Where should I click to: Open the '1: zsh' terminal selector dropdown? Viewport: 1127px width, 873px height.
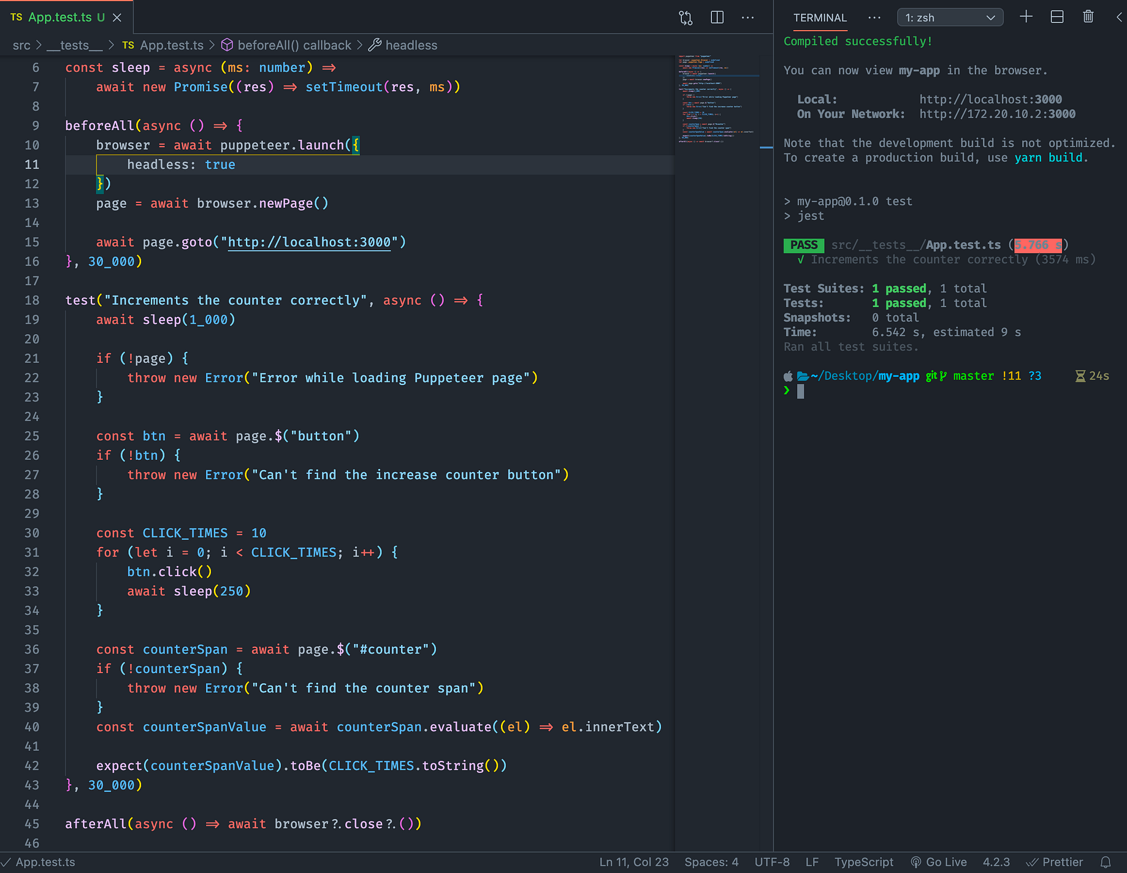pos(949,17)
